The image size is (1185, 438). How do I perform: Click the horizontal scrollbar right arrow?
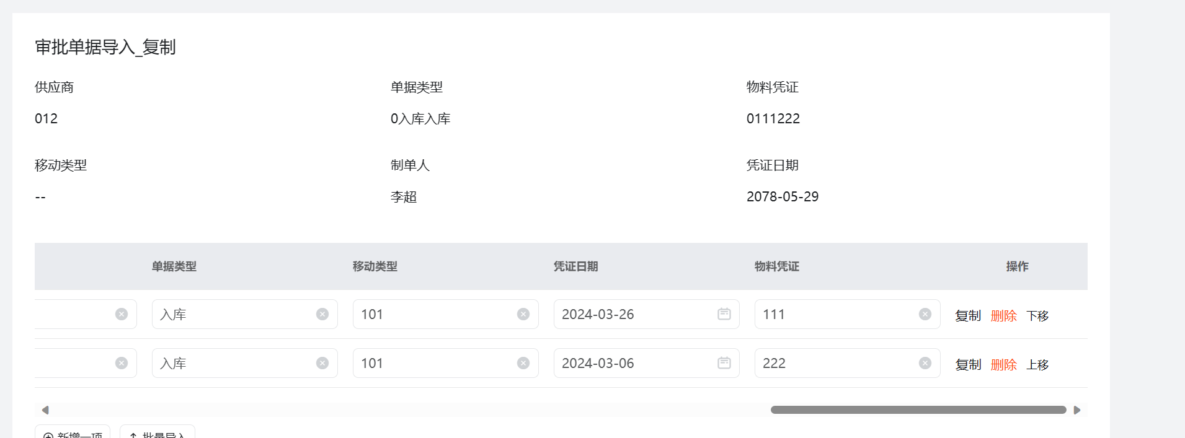[1077, 410]
